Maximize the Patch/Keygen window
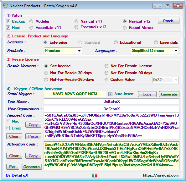 pyautogui.click(x=168, y=6)
